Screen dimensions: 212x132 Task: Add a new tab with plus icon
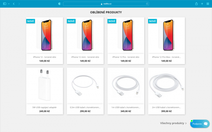tap(202, 4)
